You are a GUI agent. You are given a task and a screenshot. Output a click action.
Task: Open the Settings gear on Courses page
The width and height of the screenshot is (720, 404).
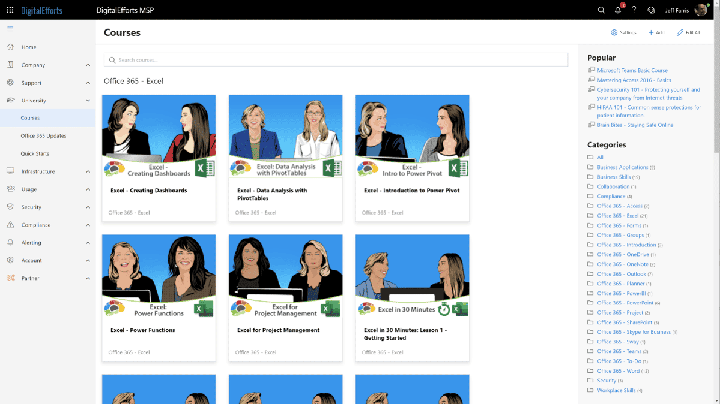coord(623,32)
